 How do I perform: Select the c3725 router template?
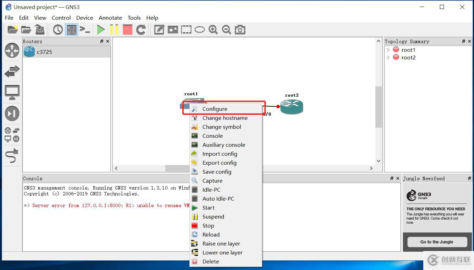pyautogui.click(x=44, y=52)
